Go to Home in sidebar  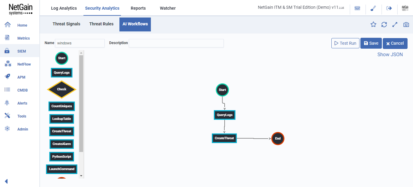20,25
